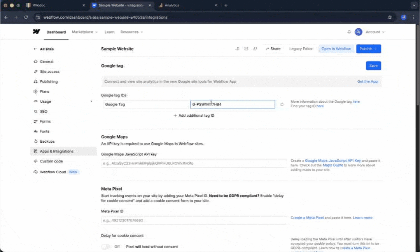Screen dimensions: 420x252
Task: Select the Dashboard nav tab
Action: (x=56, y=32)
